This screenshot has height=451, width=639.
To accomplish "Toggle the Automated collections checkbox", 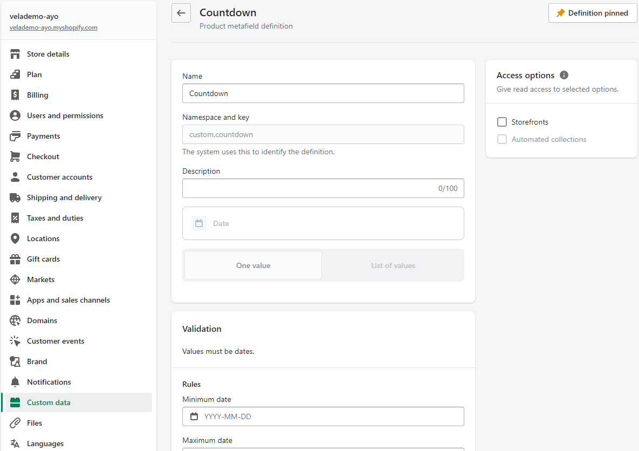I will [502, 139].
